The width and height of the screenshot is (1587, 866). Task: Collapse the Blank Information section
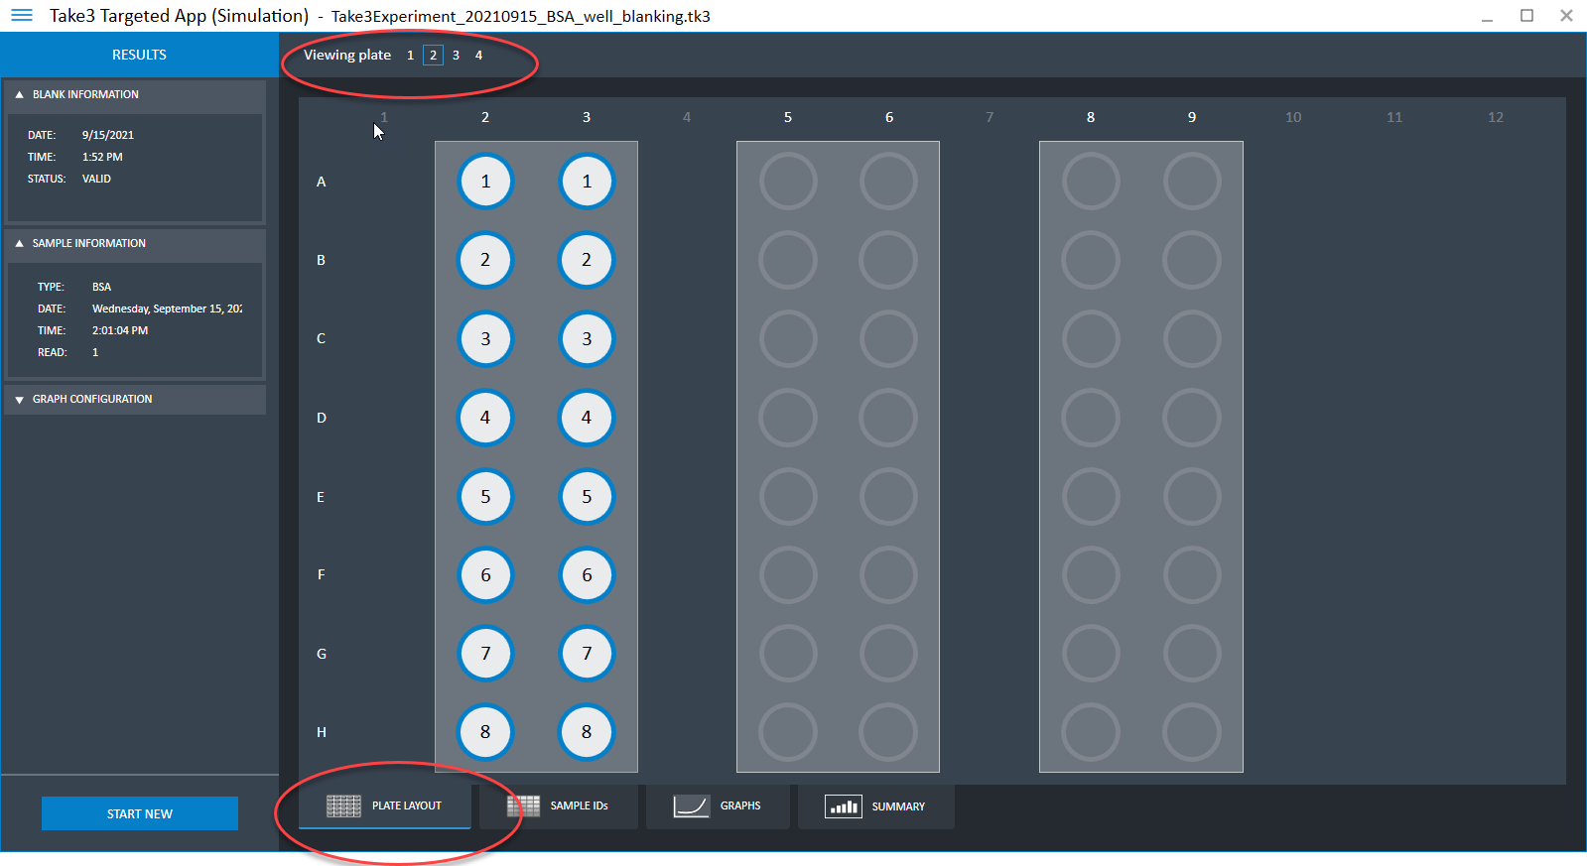[19, 95]
